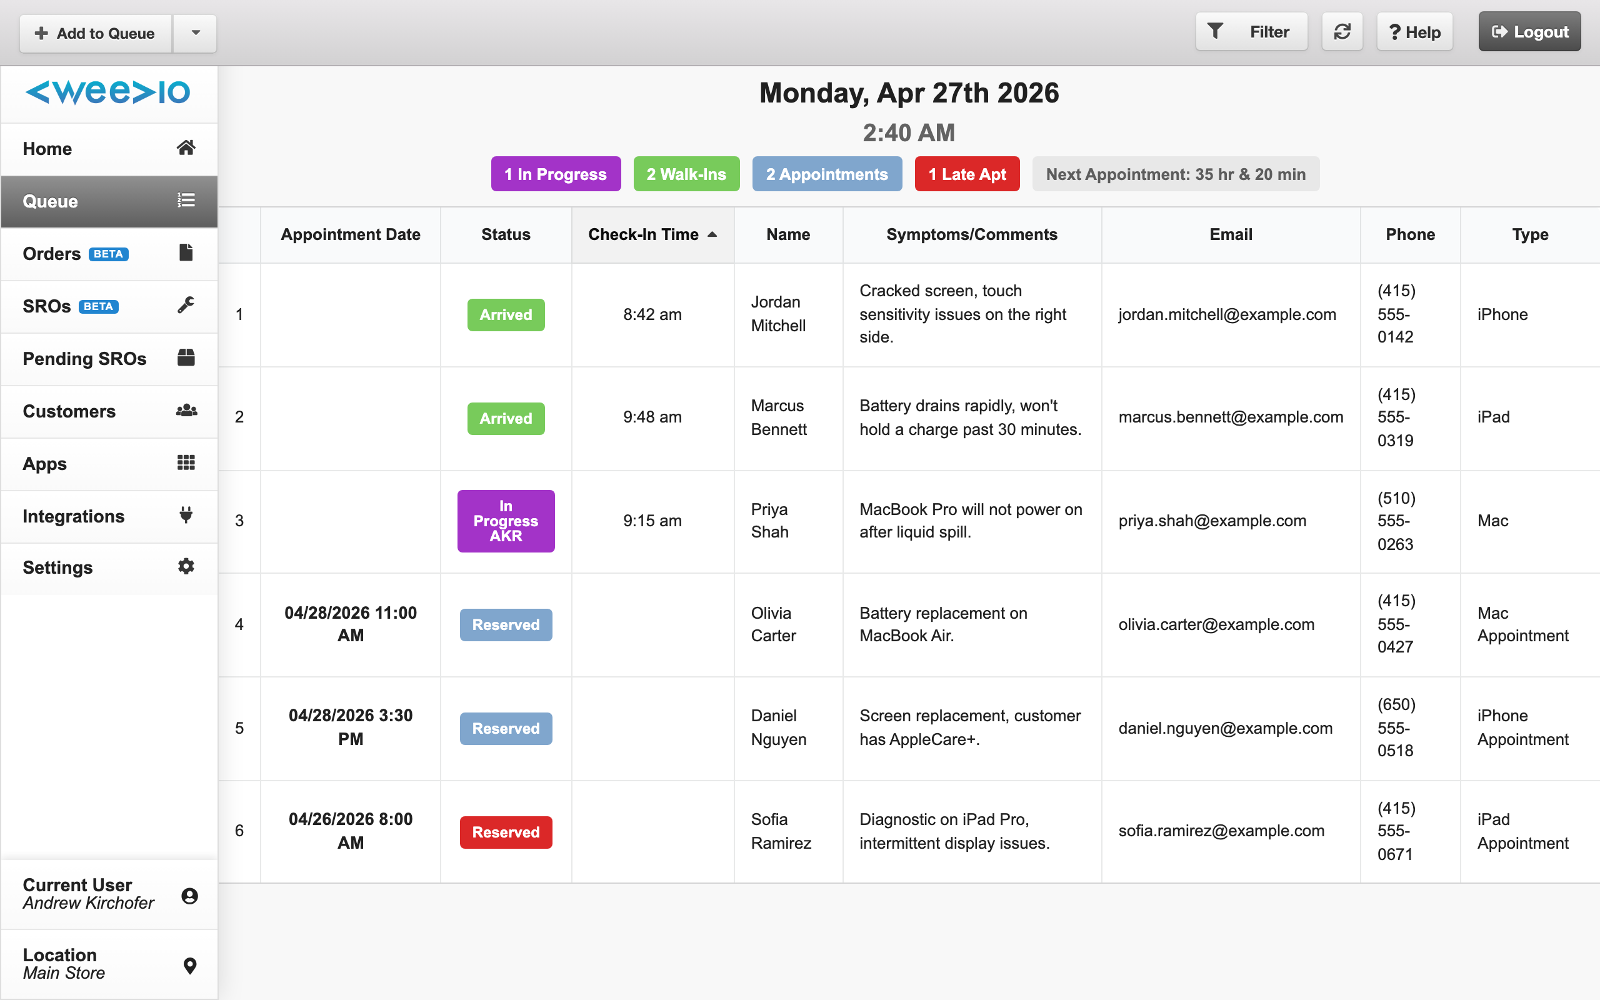1600x1000 pixels.
Task: Click the Status column header
Action: [x=506, y=235]
